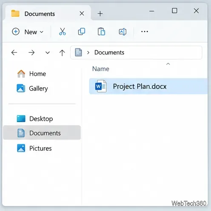Go up one folder level arrow
Image resolution: width=211 pixels, height=211 pixels.
pyautogui.click(x=62, y=53)
